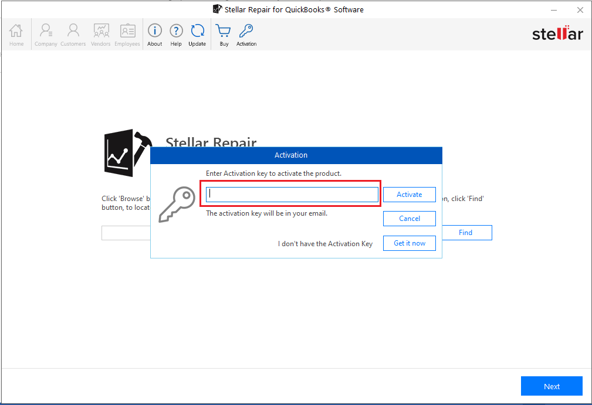
Task: Click the Stellar Repair app icon in title bar
Action: tap(217, 9)
